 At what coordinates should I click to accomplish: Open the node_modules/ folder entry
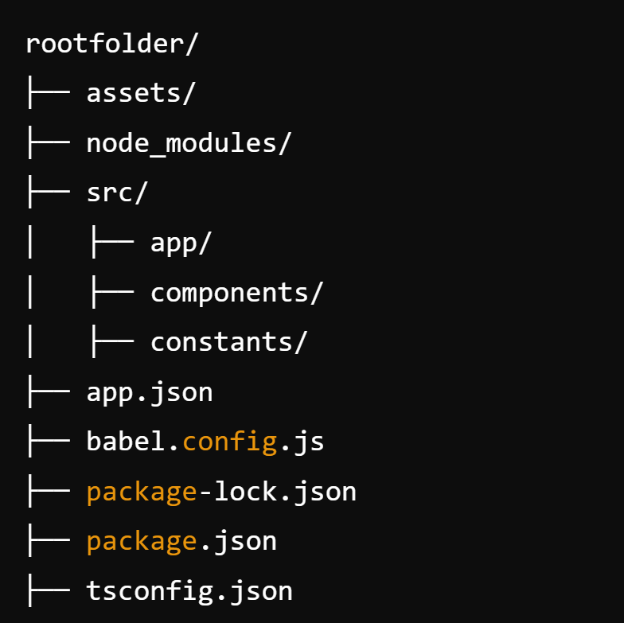[189, 143]
